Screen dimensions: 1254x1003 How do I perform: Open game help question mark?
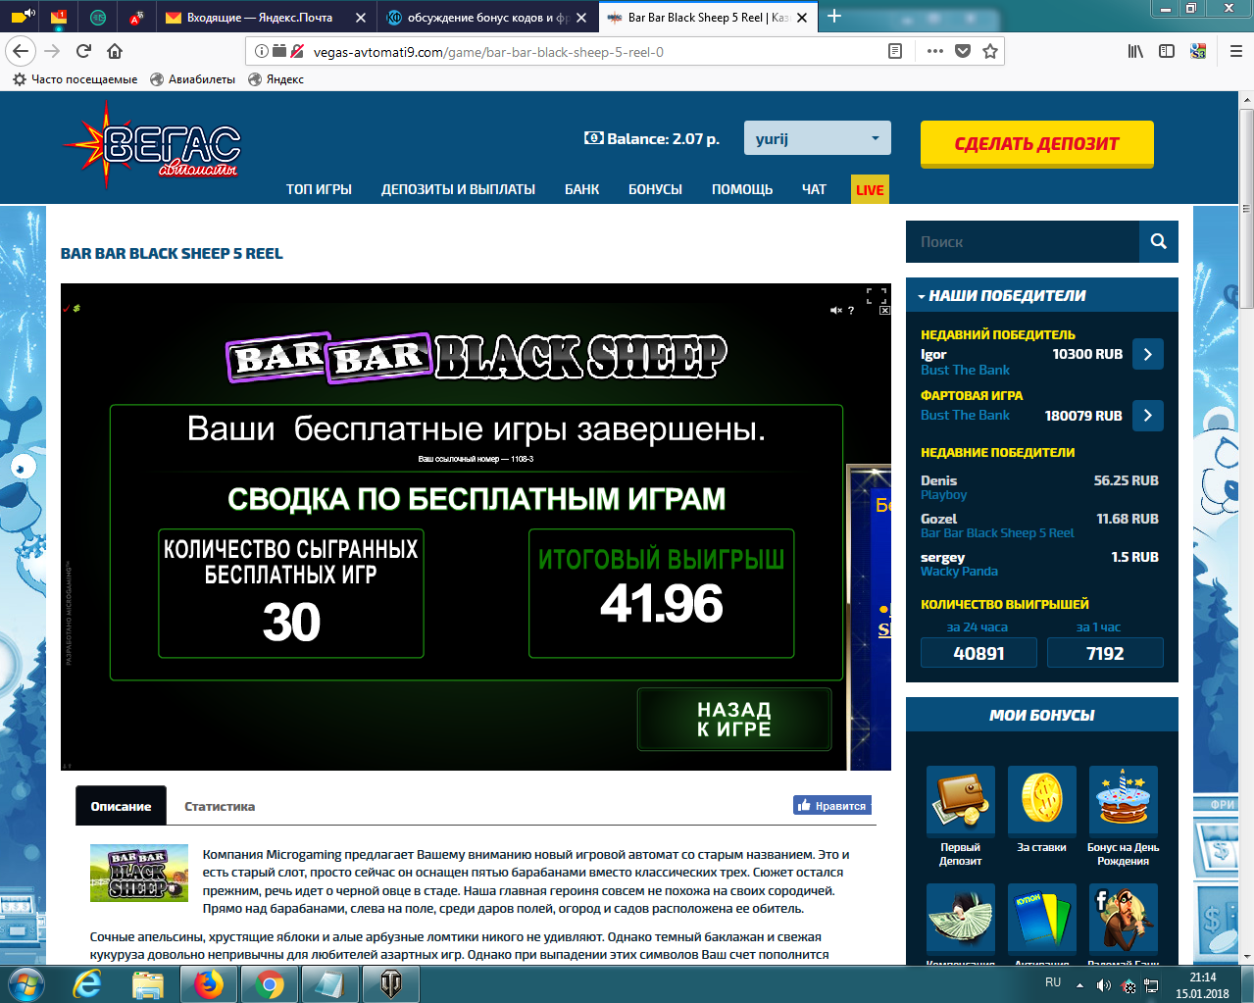[x=851, y=310]
